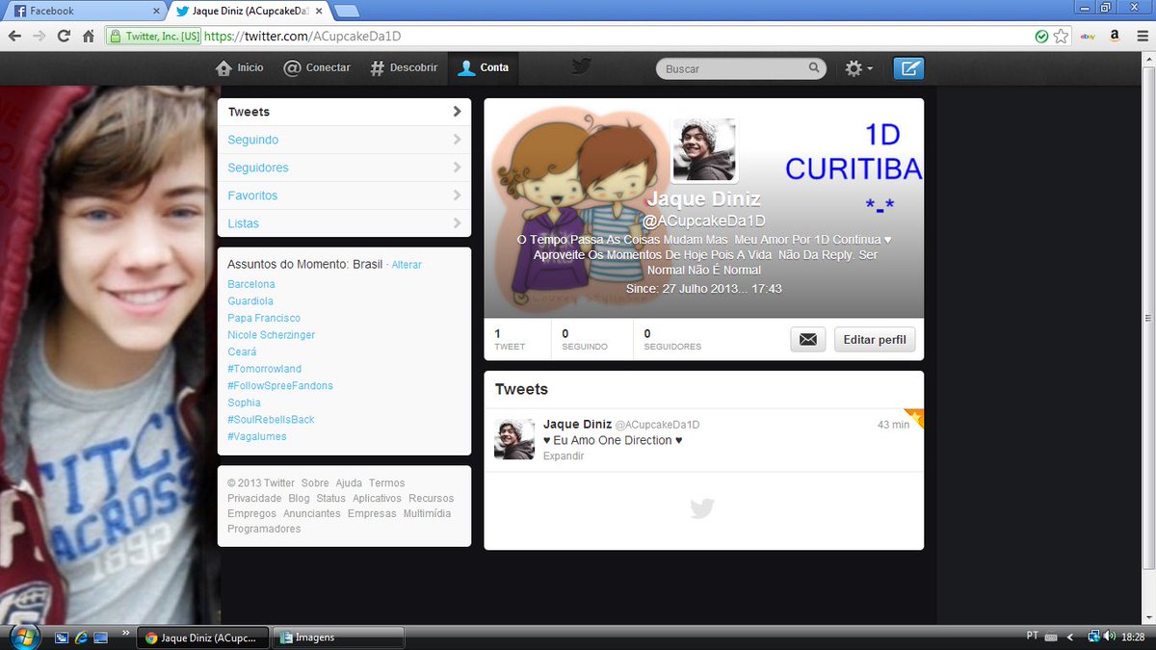Viewport: 1156px width, 650px height.
Task: Click the direct messages envelope button
Action: click(x=807, y=339)
